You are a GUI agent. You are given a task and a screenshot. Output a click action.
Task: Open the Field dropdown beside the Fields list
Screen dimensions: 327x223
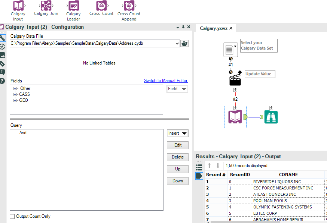pyautogui.click(x=177, y=89)
